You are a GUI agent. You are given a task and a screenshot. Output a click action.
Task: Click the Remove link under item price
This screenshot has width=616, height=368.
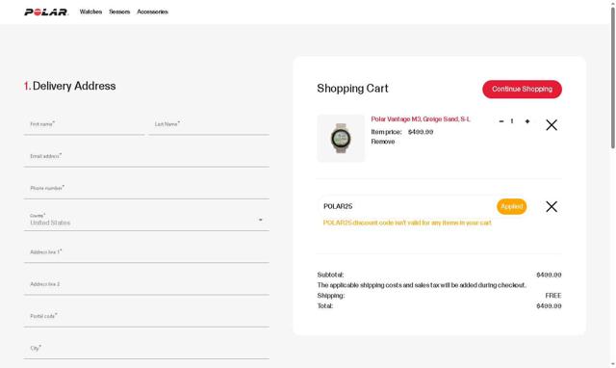(x=383, y=142)
